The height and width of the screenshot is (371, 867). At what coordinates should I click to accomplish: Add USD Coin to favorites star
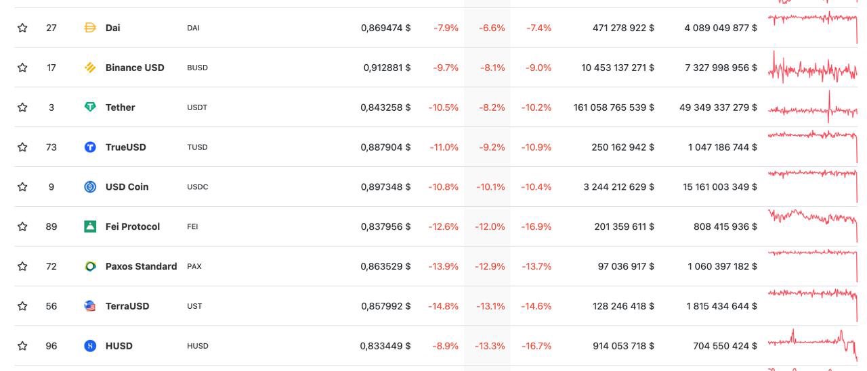(22, 187)
